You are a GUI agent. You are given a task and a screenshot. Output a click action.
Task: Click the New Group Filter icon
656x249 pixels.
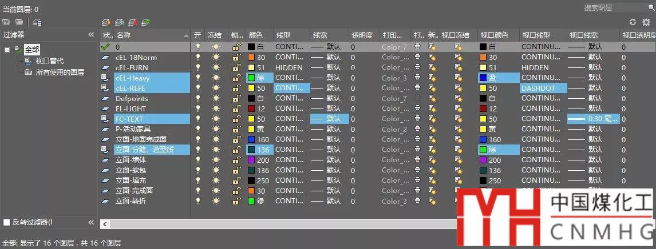click(x=19, y=22)
